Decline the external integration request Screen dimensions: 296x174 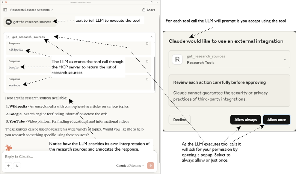(179, 120)
